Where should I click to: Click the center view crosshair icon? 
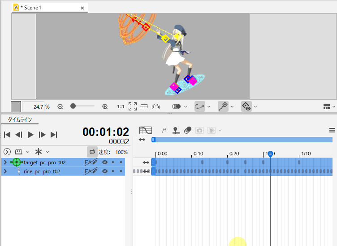(144, 106)
